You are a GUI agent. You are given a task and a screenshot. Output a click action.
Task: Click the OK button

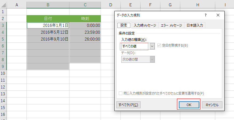tap(189, 105)
